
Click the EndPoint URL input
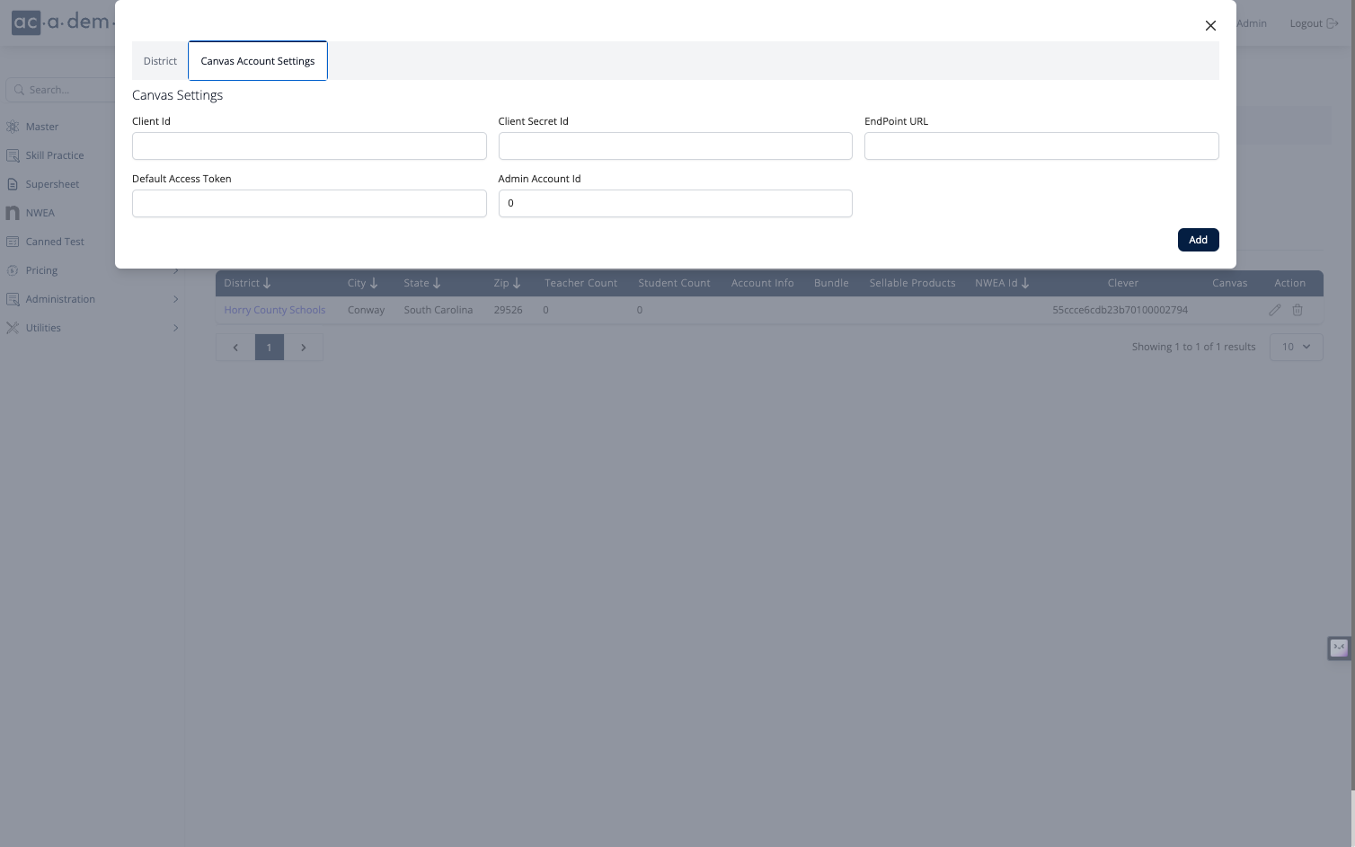1041,146
